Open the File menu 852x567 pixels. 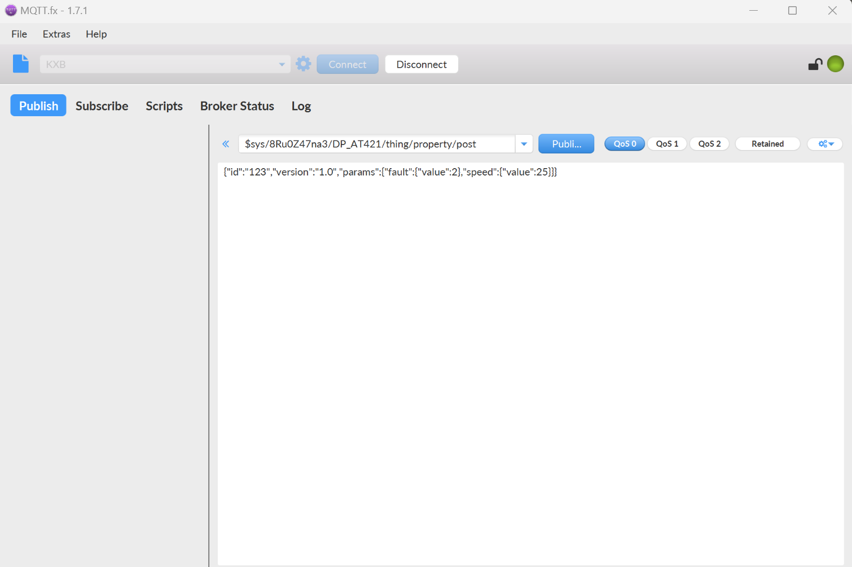pos(19,34)
